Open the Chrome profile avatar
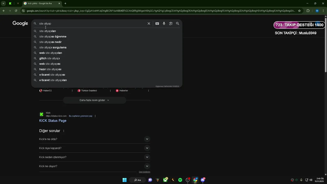The width and height of the screenshot is (327, 184). [317, 11]
